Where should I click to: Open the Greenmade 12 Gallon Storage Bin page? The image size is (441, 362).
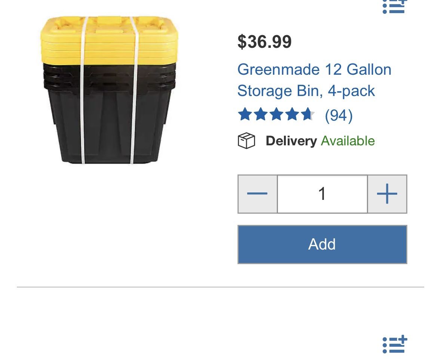click(x=315, y=80)
